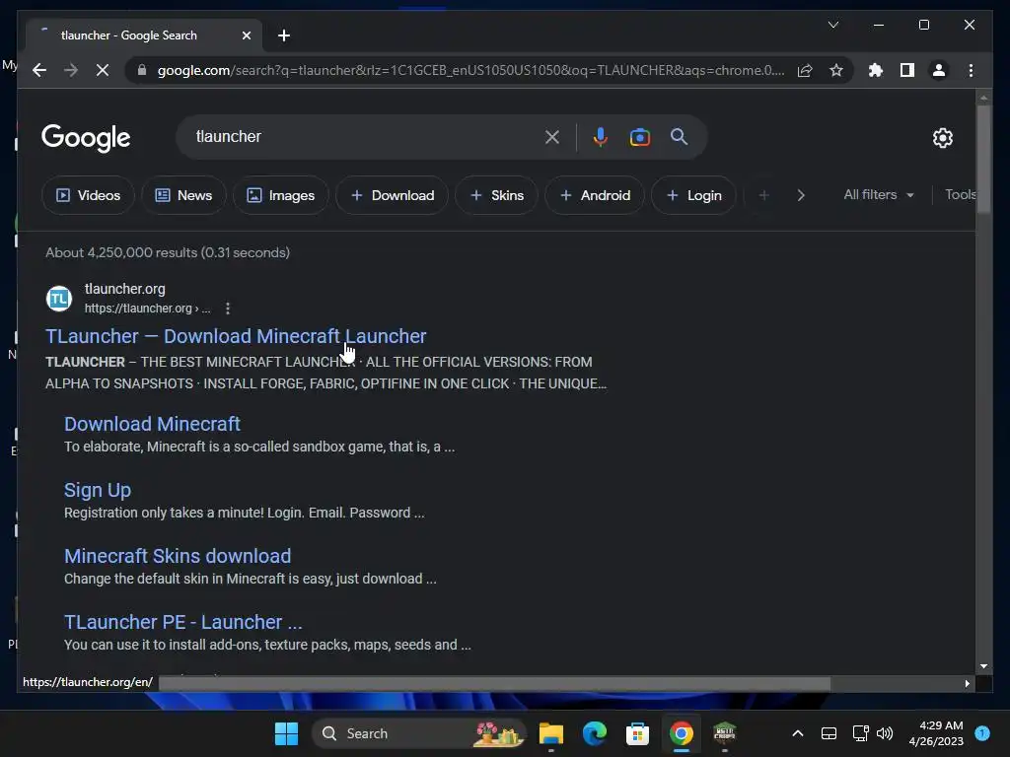
Task: Open Chrome extensions puzzle icon
Action: pyautogui.click(x=876, y=70)
